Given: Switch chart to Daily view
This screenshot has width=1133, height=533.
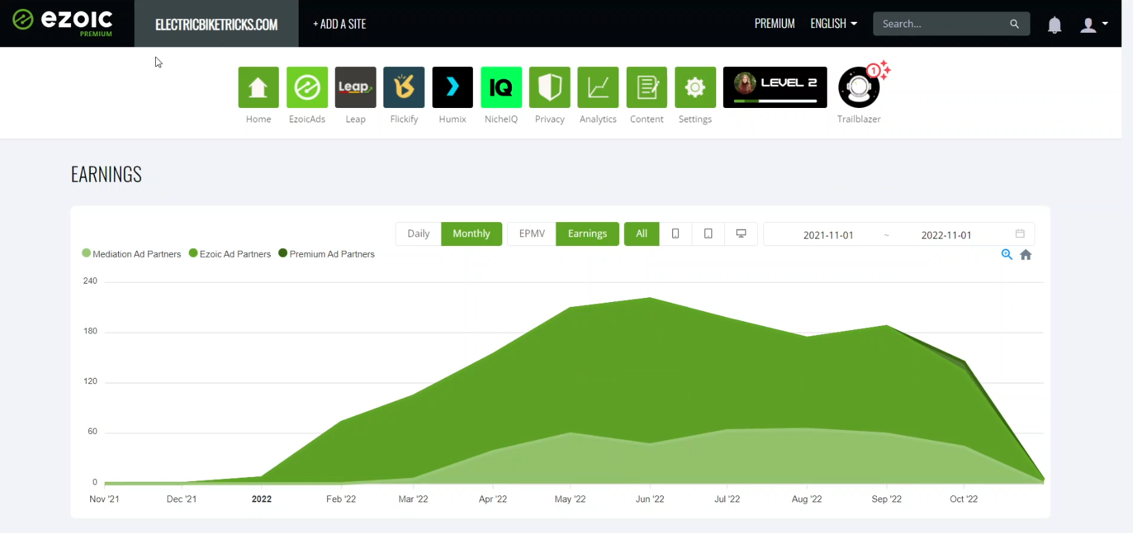Looking at the screenshot, I should tap(418, 234).
